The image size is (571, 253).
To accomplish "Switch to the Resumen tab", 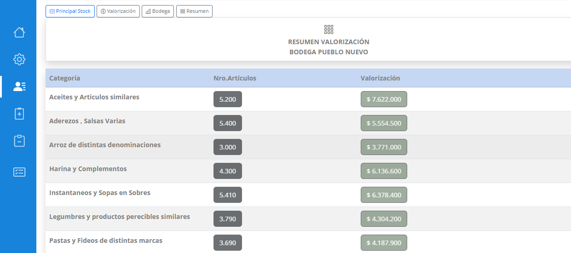I will tap(194, 11).
